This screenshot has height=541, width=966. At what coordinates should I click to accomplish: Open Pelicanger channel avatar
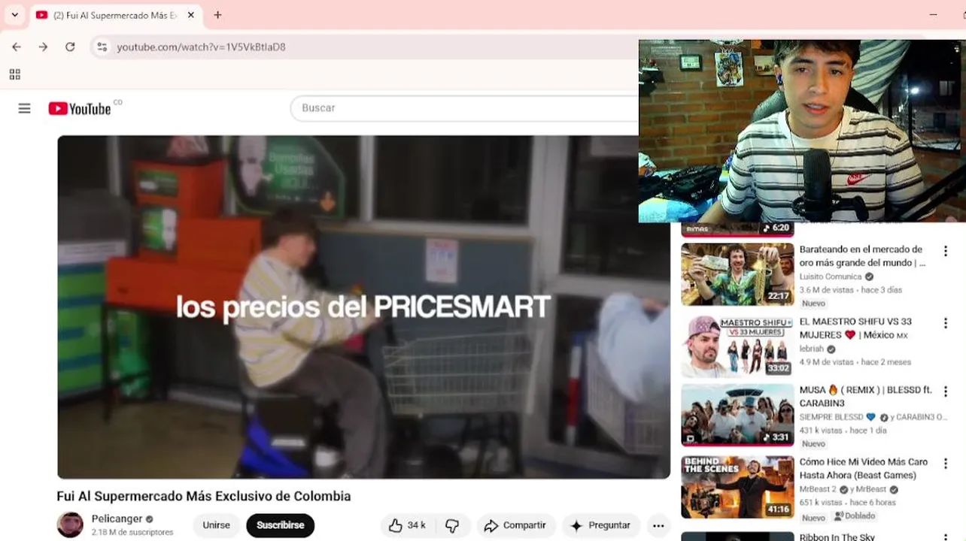tap(71, 524)
